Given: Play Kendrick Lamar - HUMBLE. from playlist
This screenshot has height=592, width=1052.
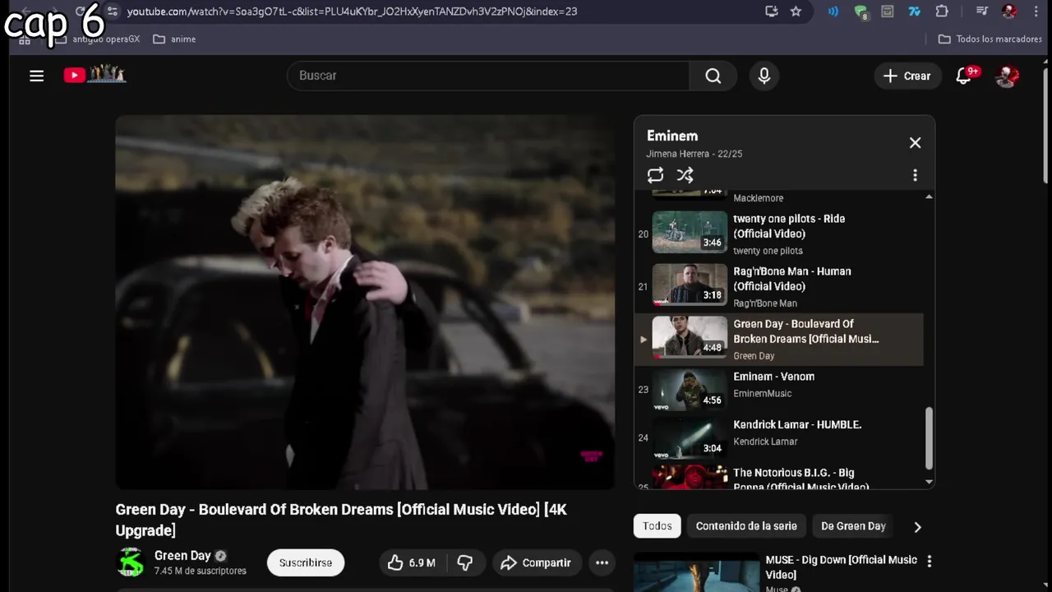Looking at the screenshot, I should coord(778,437).
